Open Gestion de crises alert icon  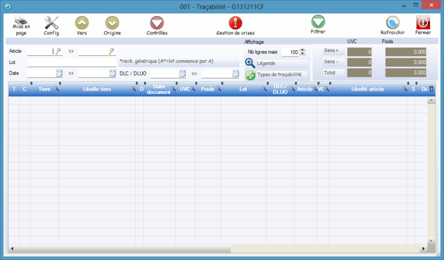coord(235,23)
